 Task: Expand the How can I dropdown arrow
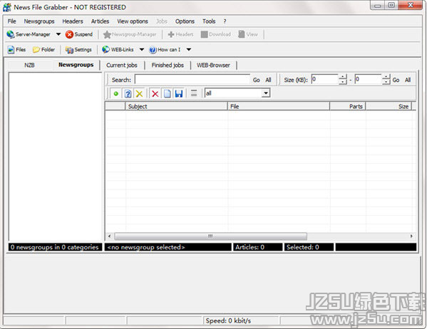tap(189, 50)
